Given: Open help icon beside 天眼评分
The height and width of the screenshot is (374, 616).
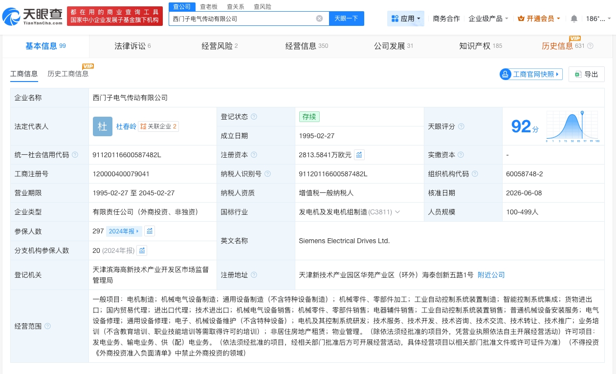Looking at the screenshot, I should [x=461, y=126].
